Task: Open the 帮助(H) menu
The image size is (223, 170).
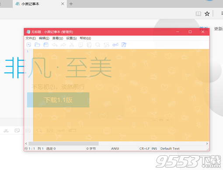Action: pyautogui.click(x=85, y=38)
